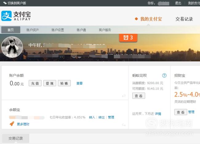Go to 账户资产 tab
Viewport: 200px width, 144px height.
click(33, 30)
